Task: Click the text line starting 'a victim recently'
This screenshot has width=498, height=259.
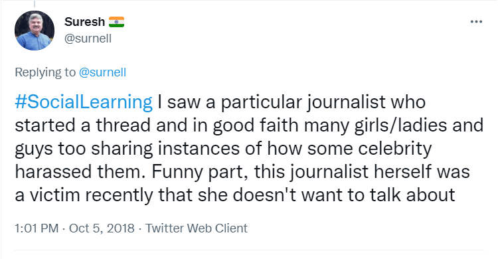Action: tap(235, 195)
